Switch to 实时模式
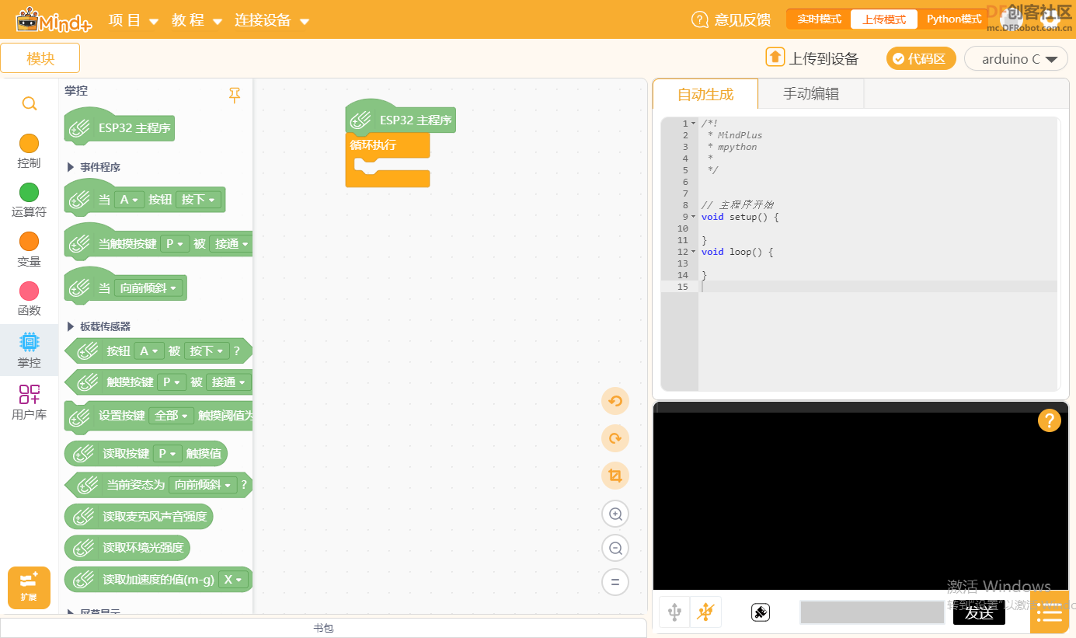 pos(819,19)
